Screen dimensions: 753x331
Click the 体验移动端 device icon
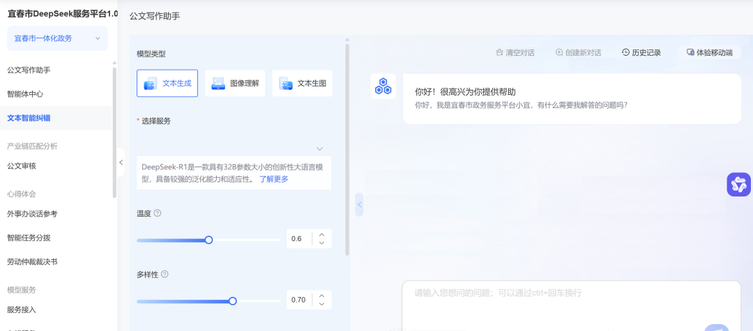point(690,52)
